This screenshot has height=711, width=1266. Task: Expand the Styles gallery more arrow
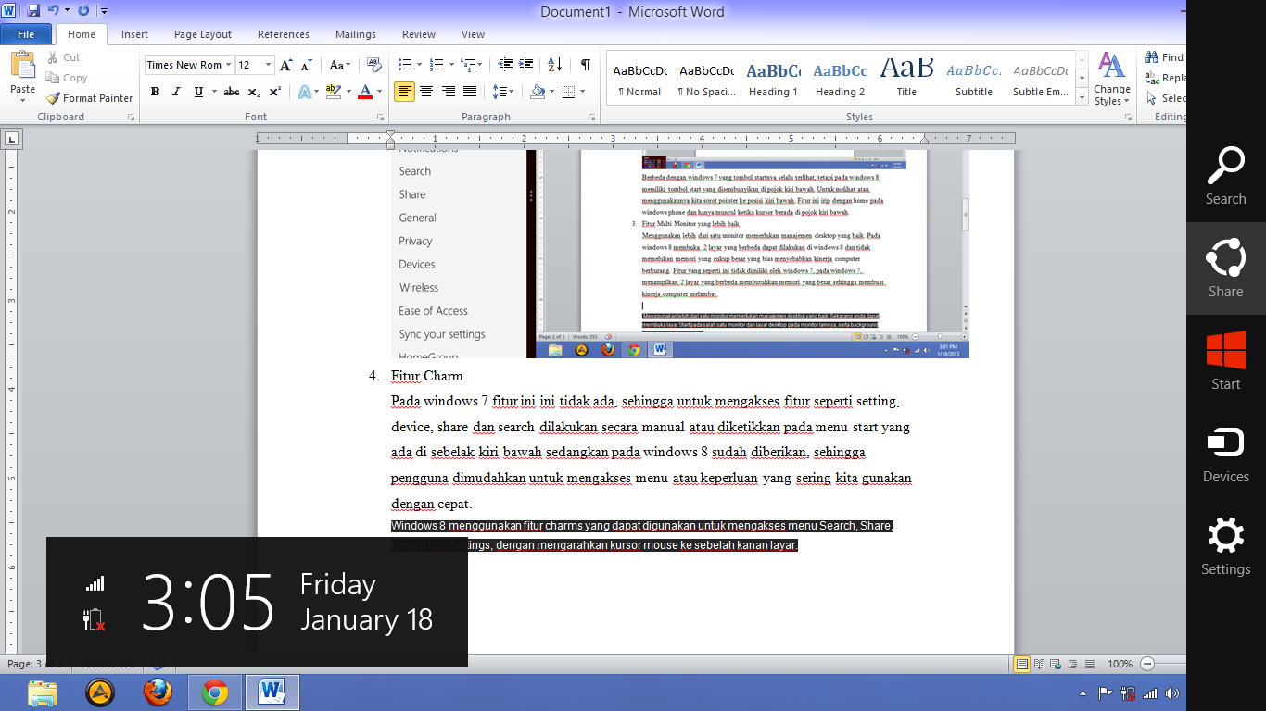[x=1082, y=96]
